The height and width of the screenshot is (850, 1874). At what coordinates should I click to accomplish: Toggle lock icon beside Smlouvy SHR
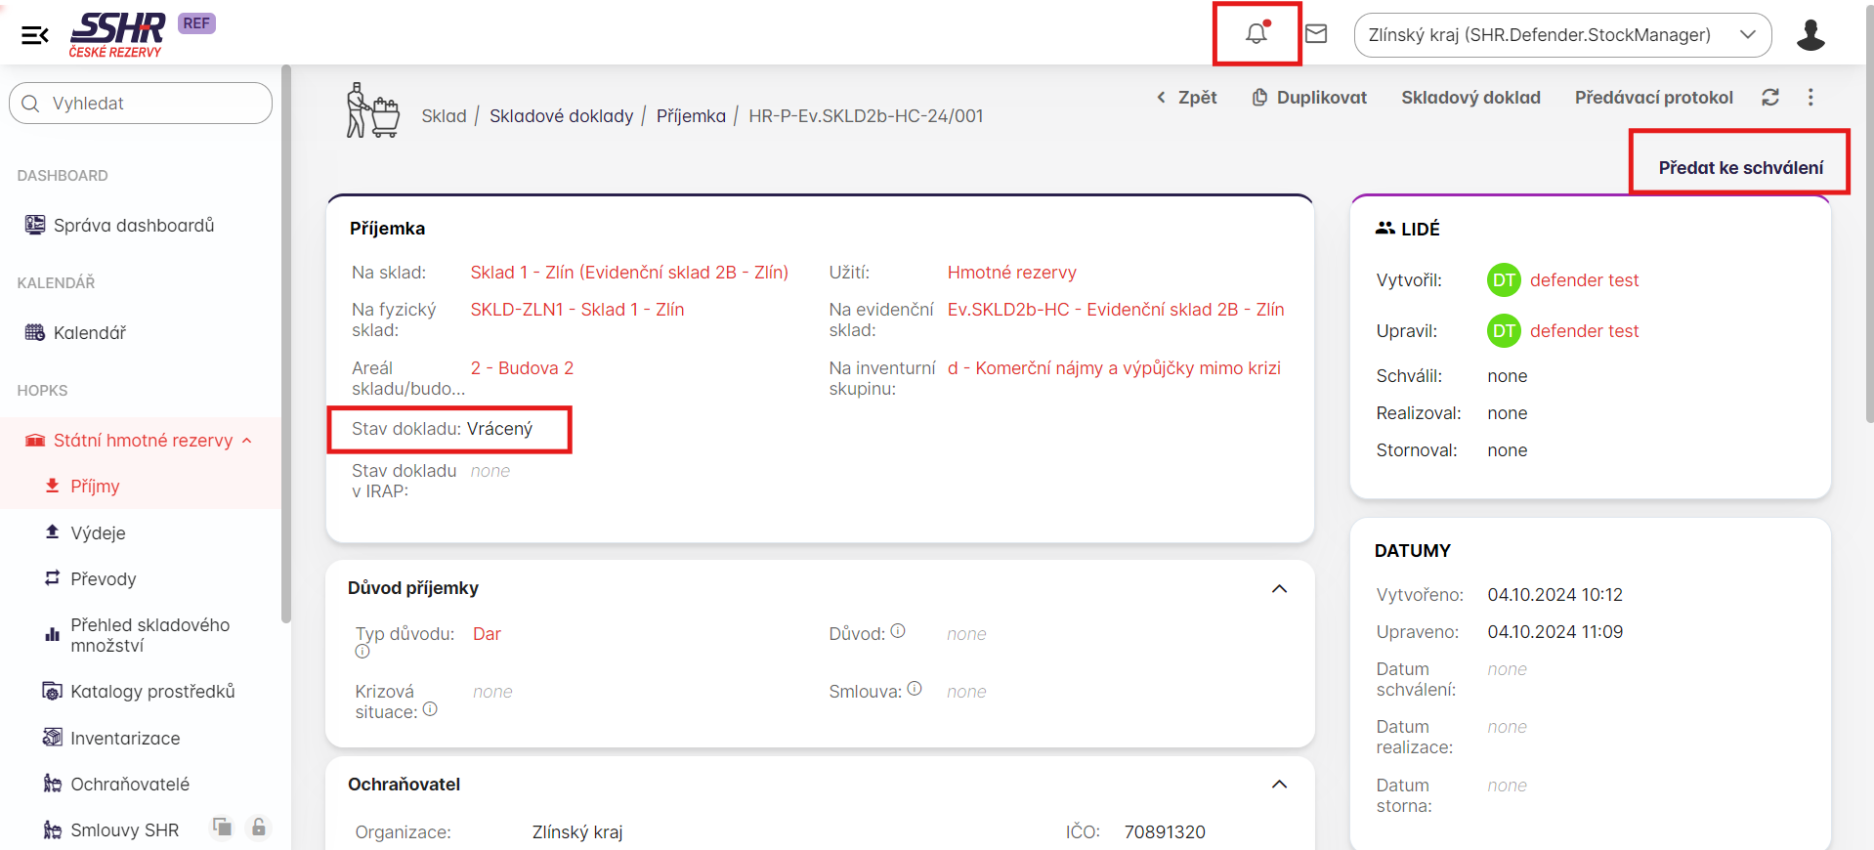pos(258,828)
